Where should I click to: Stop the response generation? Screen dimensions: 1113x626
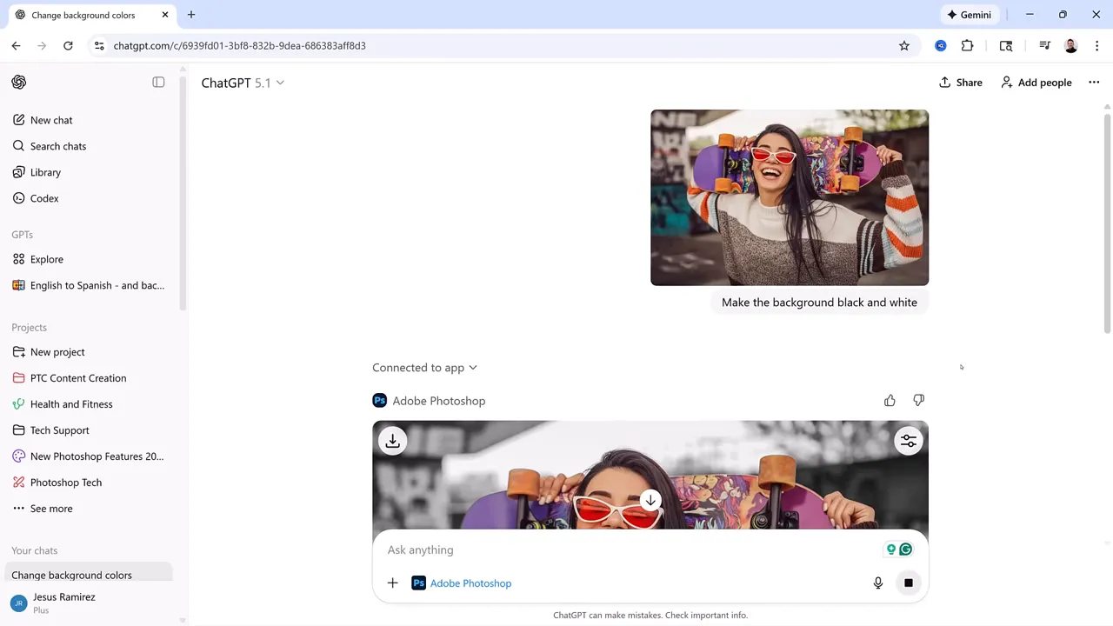(908, 583)
